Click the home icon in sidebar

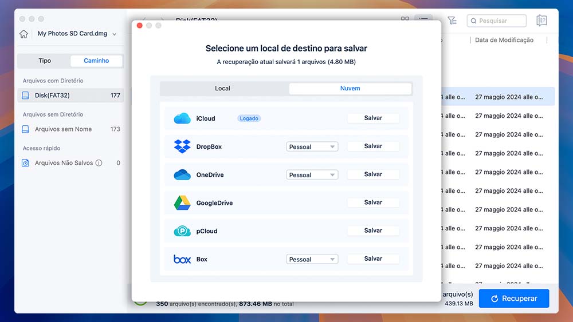[x=23, y=34]
